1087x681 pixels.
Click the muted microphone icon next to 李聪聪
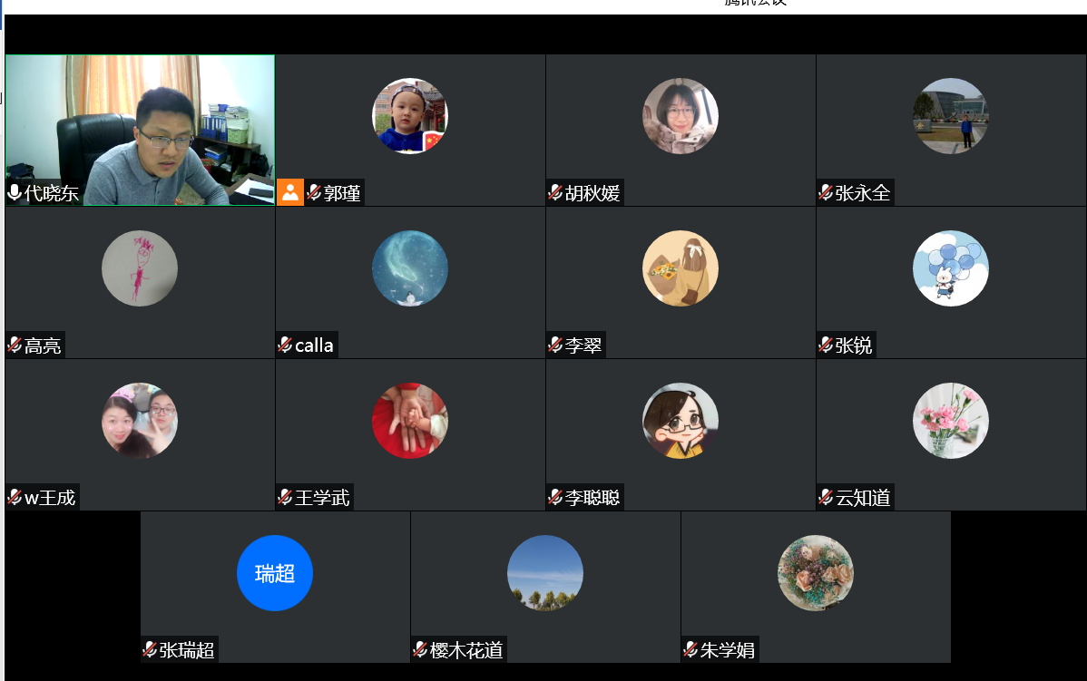coord(555,497)
